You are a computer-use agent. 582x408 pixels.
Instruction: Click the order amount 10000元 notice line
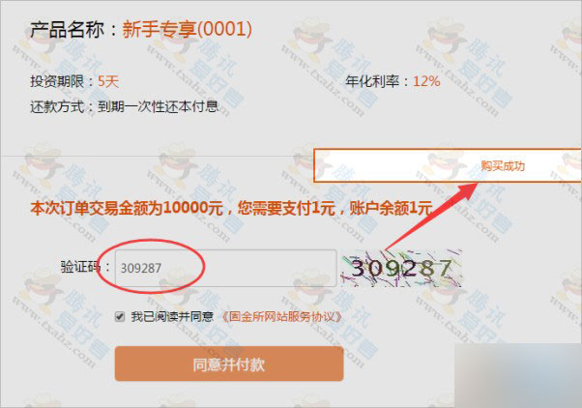(x=232, y=208)
